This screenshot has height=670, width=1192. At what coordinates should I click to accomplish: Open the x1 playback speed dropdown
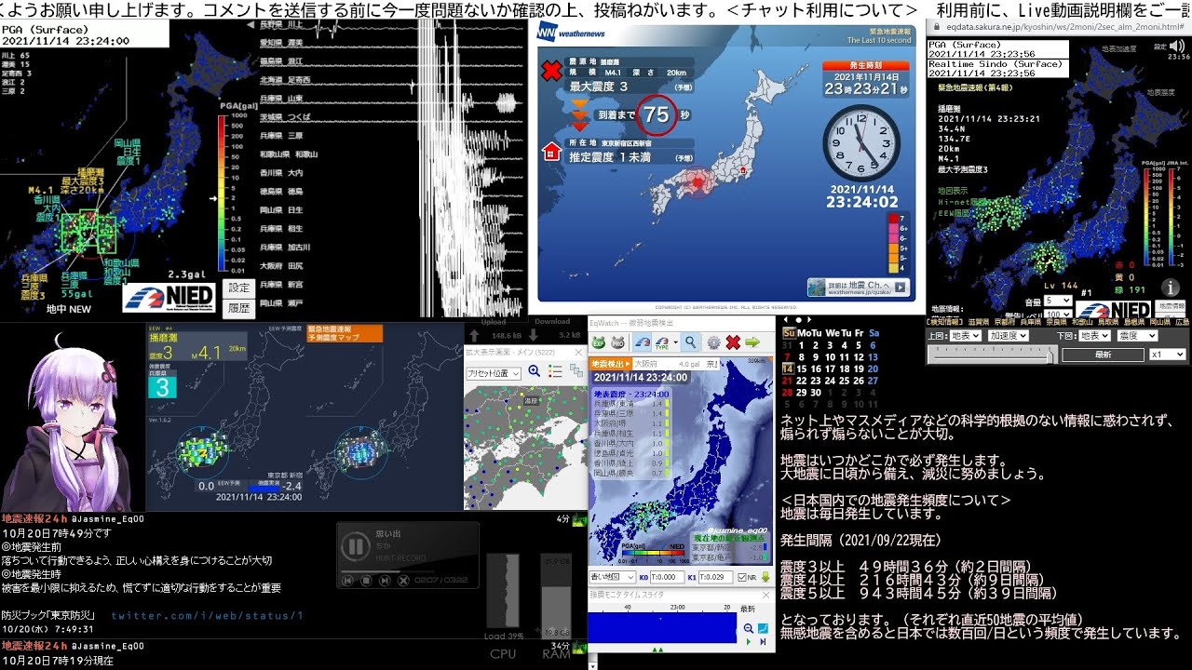[x=1167, y=355]
